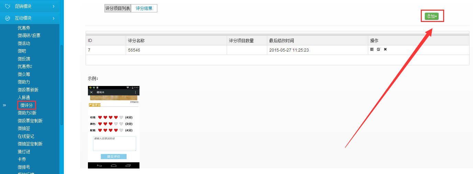The height and width of the screenshot is (174, 473).
Task: Click the sidebar vertical scrollbar
Action: (62, 86)
